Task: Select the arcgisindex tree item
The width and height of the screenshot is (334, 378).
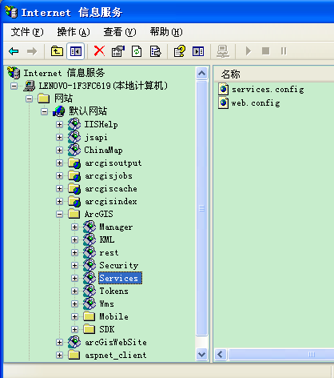Action: pos(111,201)
